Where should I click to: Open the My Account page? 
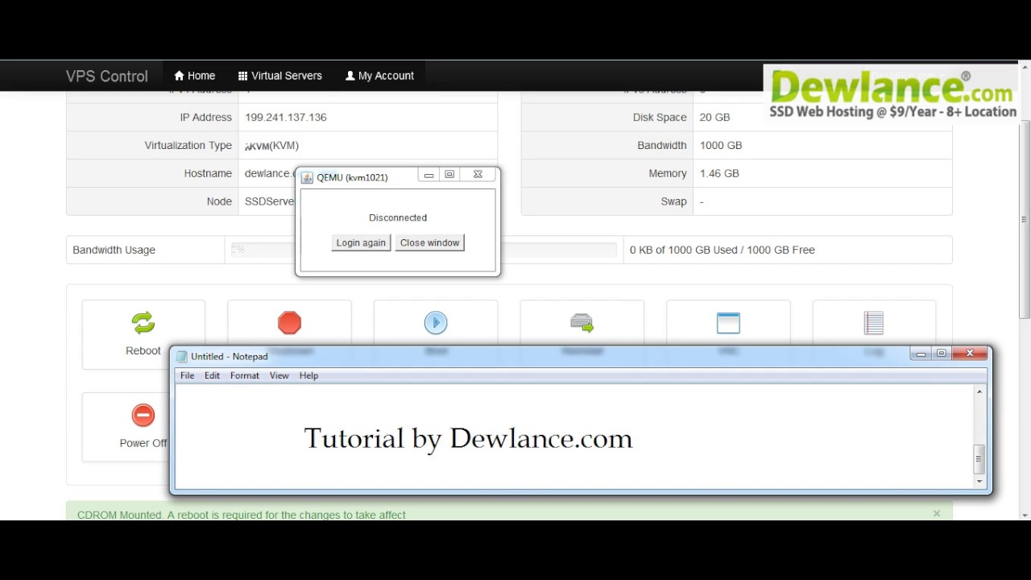(x=379, y=76)
